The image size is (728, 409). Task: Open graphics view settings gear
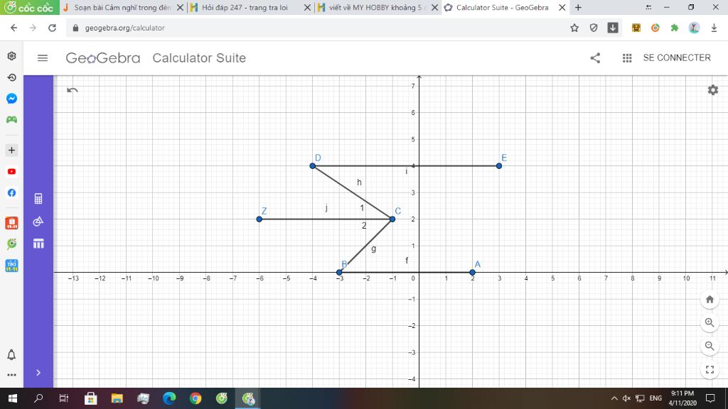click(x=712, y=90)
